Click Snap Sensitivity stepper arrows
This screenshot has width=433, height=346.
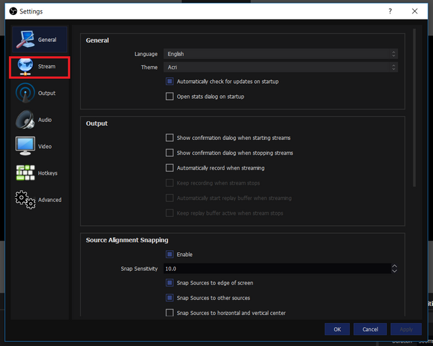[x=394, y=268]
